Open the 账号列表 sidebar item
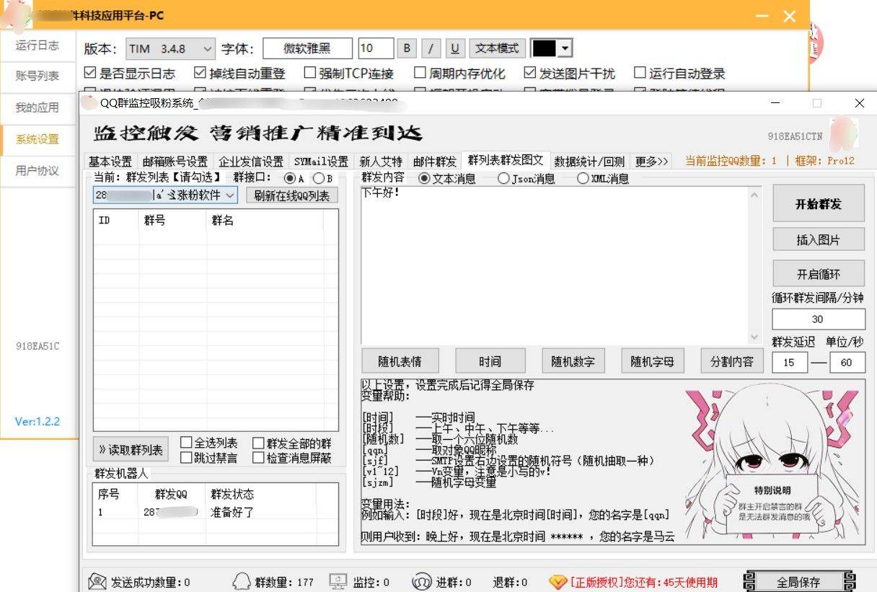 coord(38,76)
